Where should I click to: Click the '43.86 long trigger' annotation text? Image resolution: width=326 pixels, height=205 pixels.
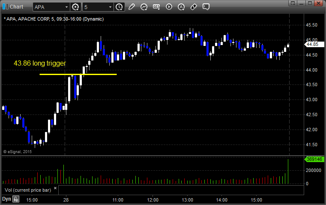click(x=40, y=63)
